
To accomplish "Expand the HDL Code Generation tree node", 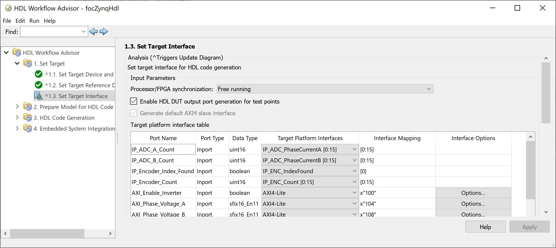I will (x=17, y=118).
